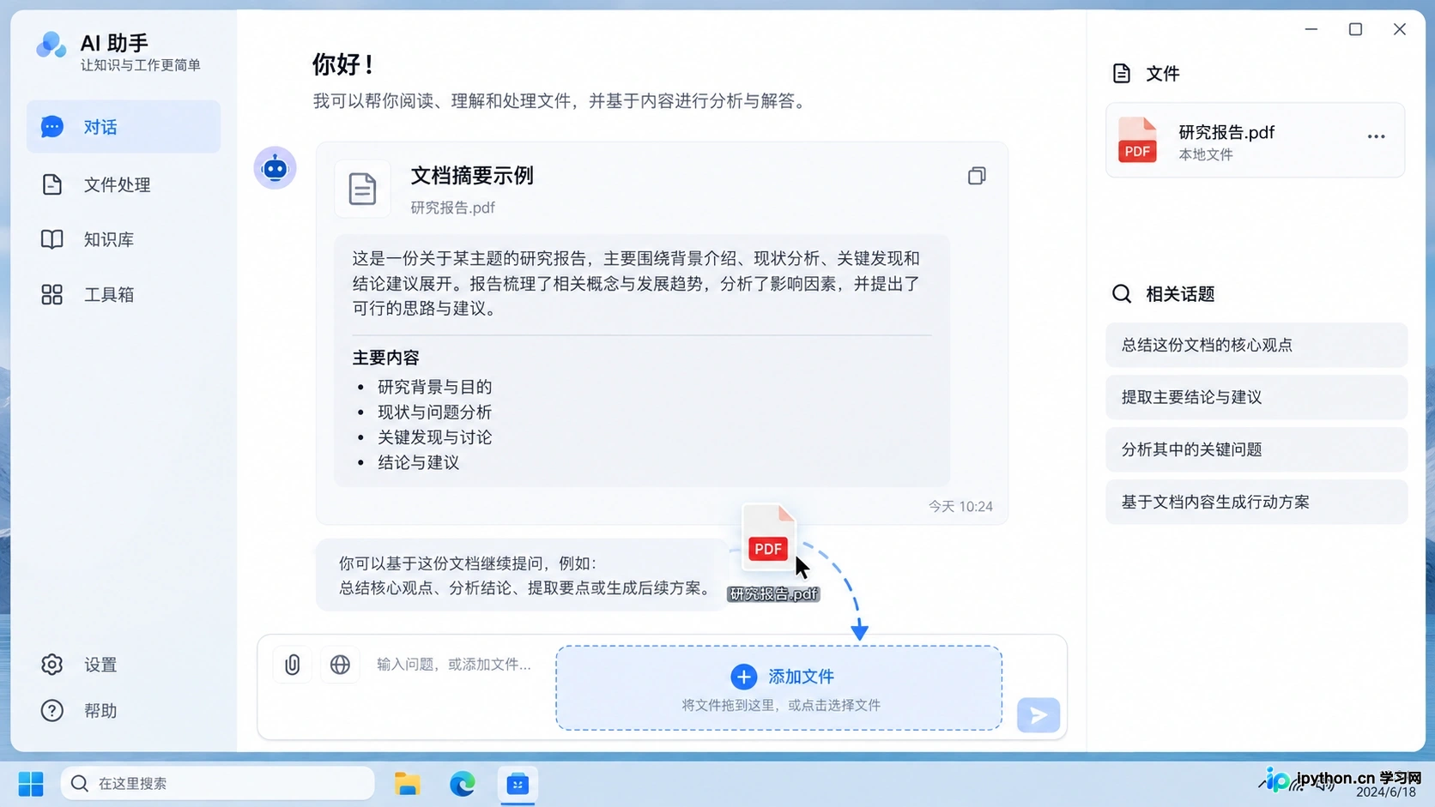This screenshot has width=1435, height=807.
Task: Click 添加文件 to choose a file
Action: tap(779, 688)
